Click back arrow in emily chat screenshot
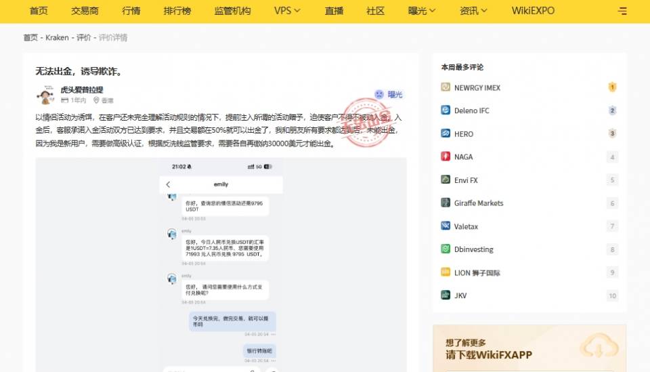Image resolution: width=650 pixels, height=372 pixels. coord(168,184)
